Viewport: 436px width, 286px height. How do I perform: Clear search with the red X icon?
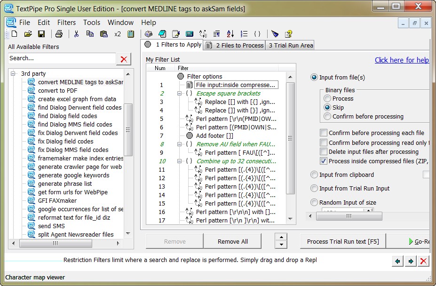click(x=124, y=59)
